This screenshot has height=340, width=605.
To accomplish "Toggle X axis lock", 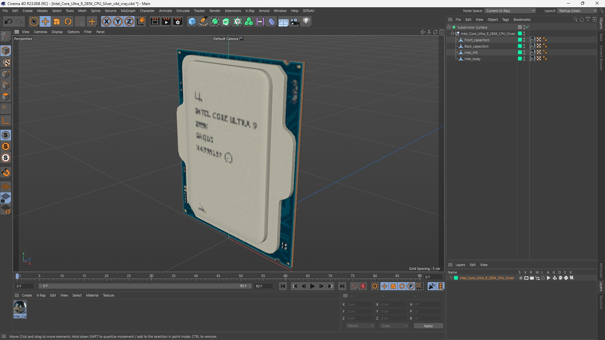I will pos(107,21).
